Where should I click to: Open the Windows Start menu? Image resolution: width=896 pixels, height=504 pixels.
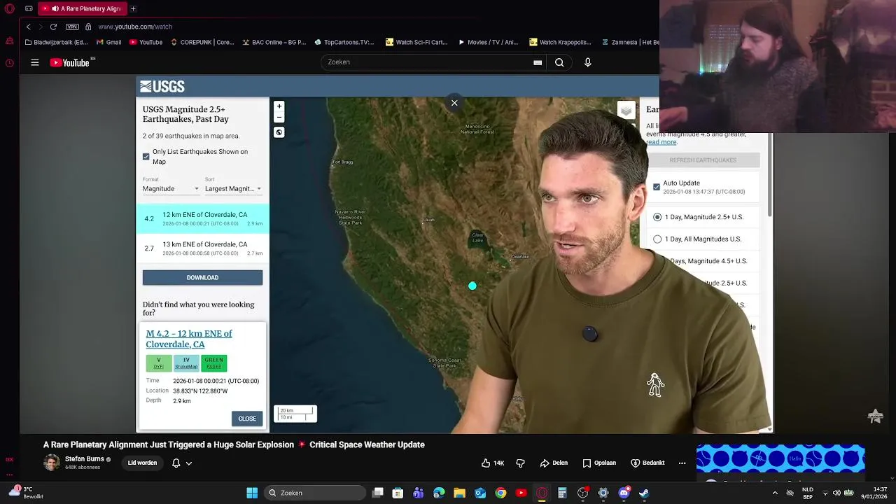click(x=252, y=493)
